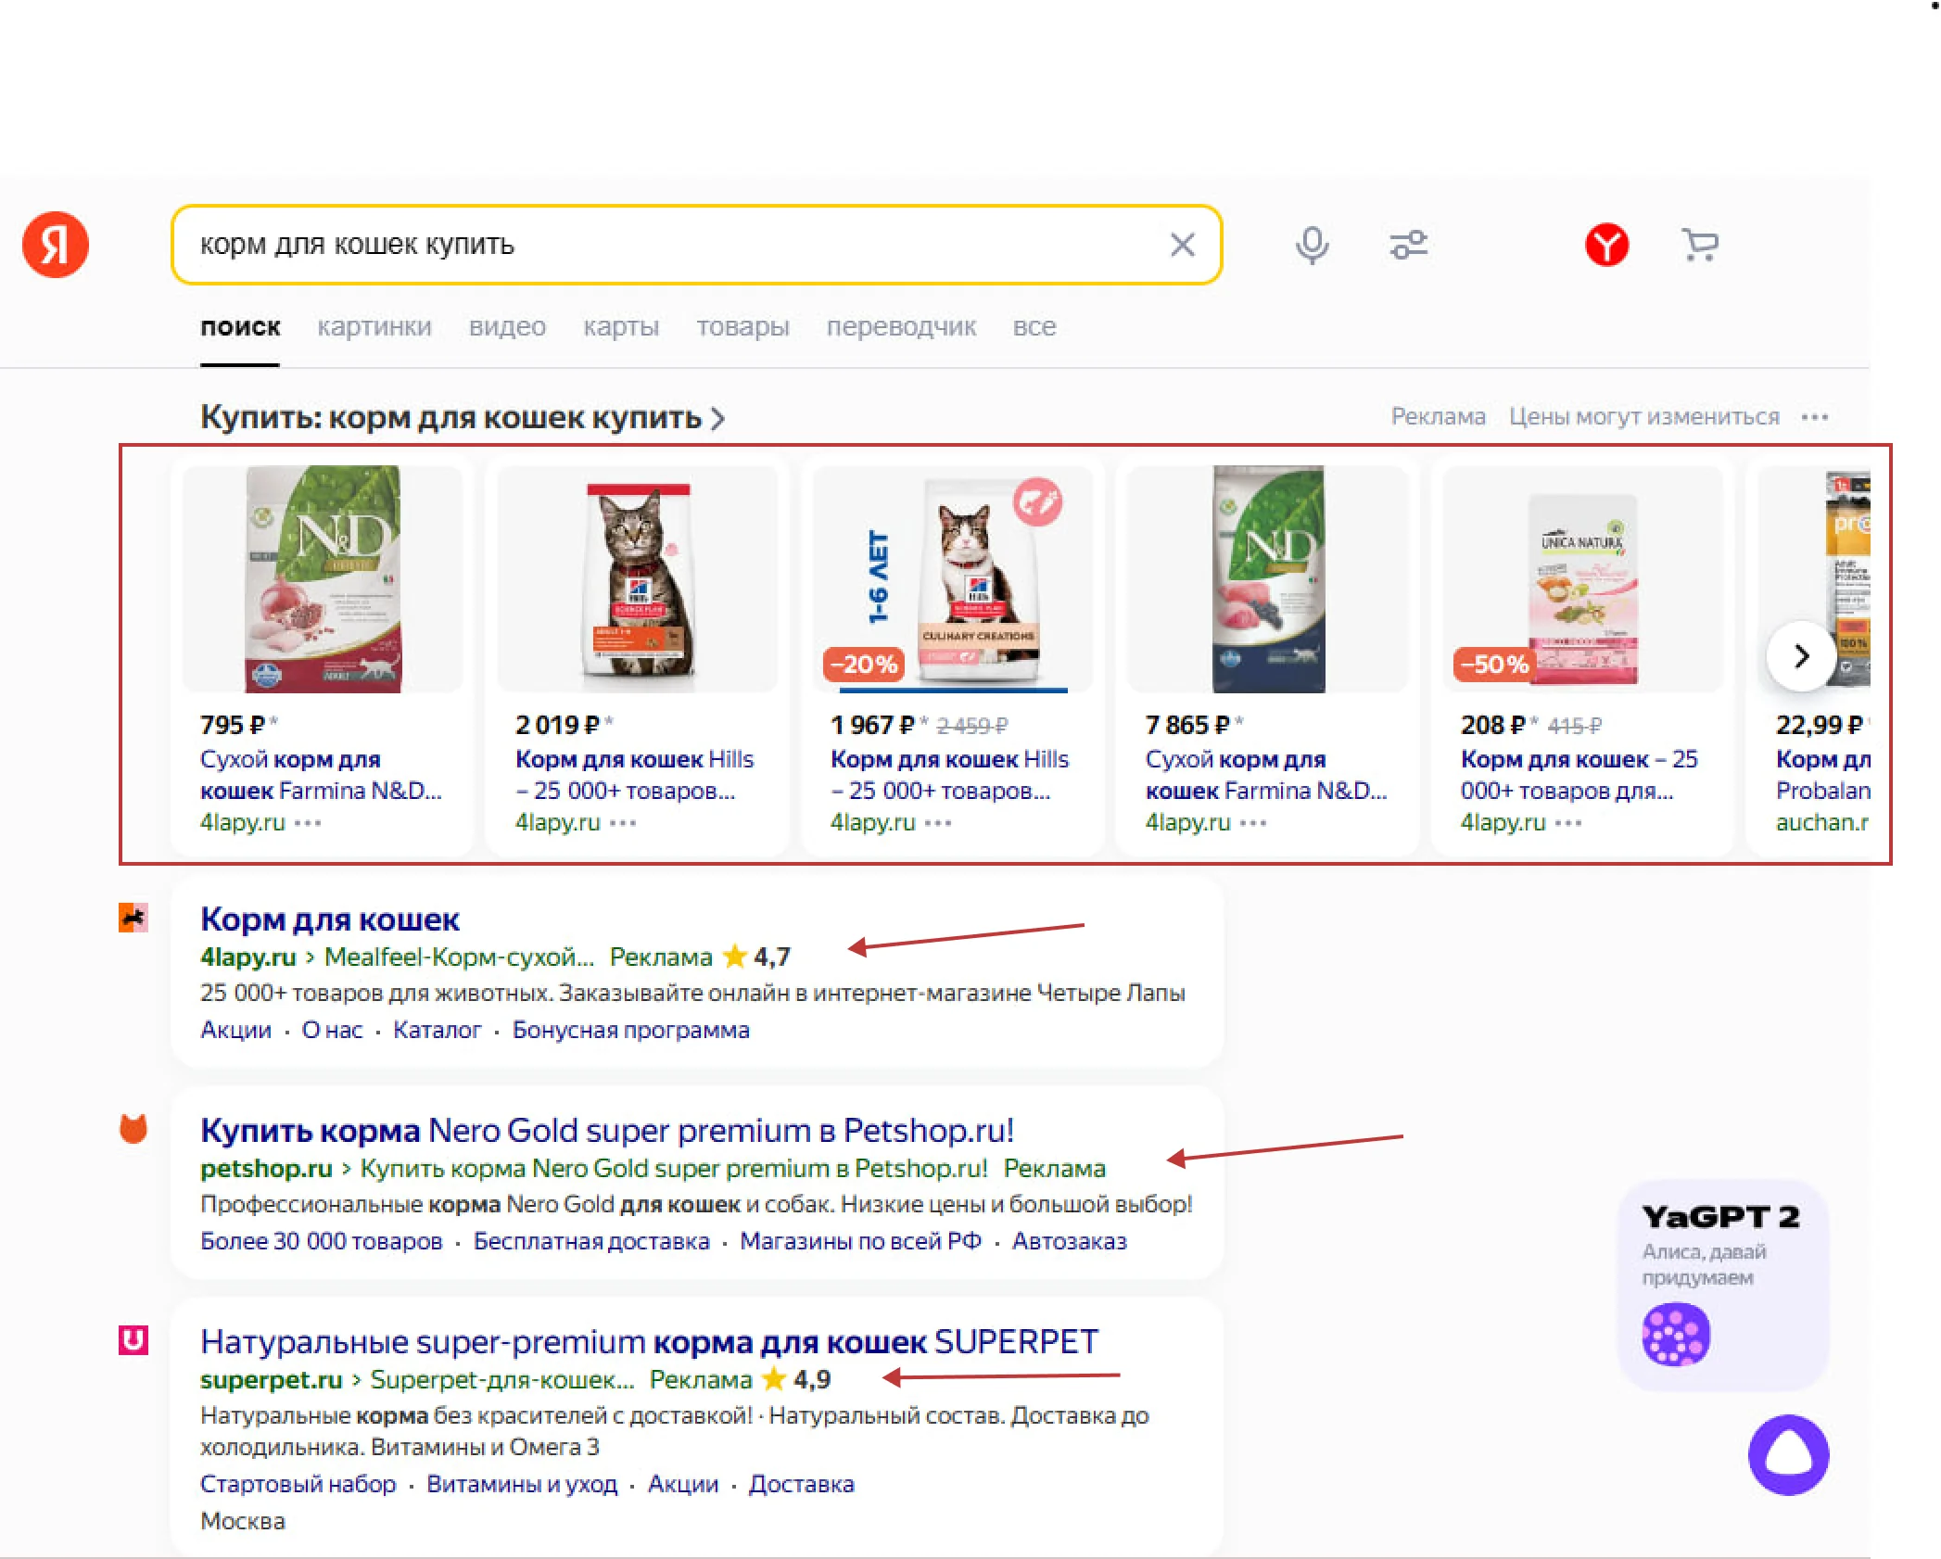Viewport: 1941px width, 1559px height.
Task: Open the red Y browser icon
Action: (1606, 245)
